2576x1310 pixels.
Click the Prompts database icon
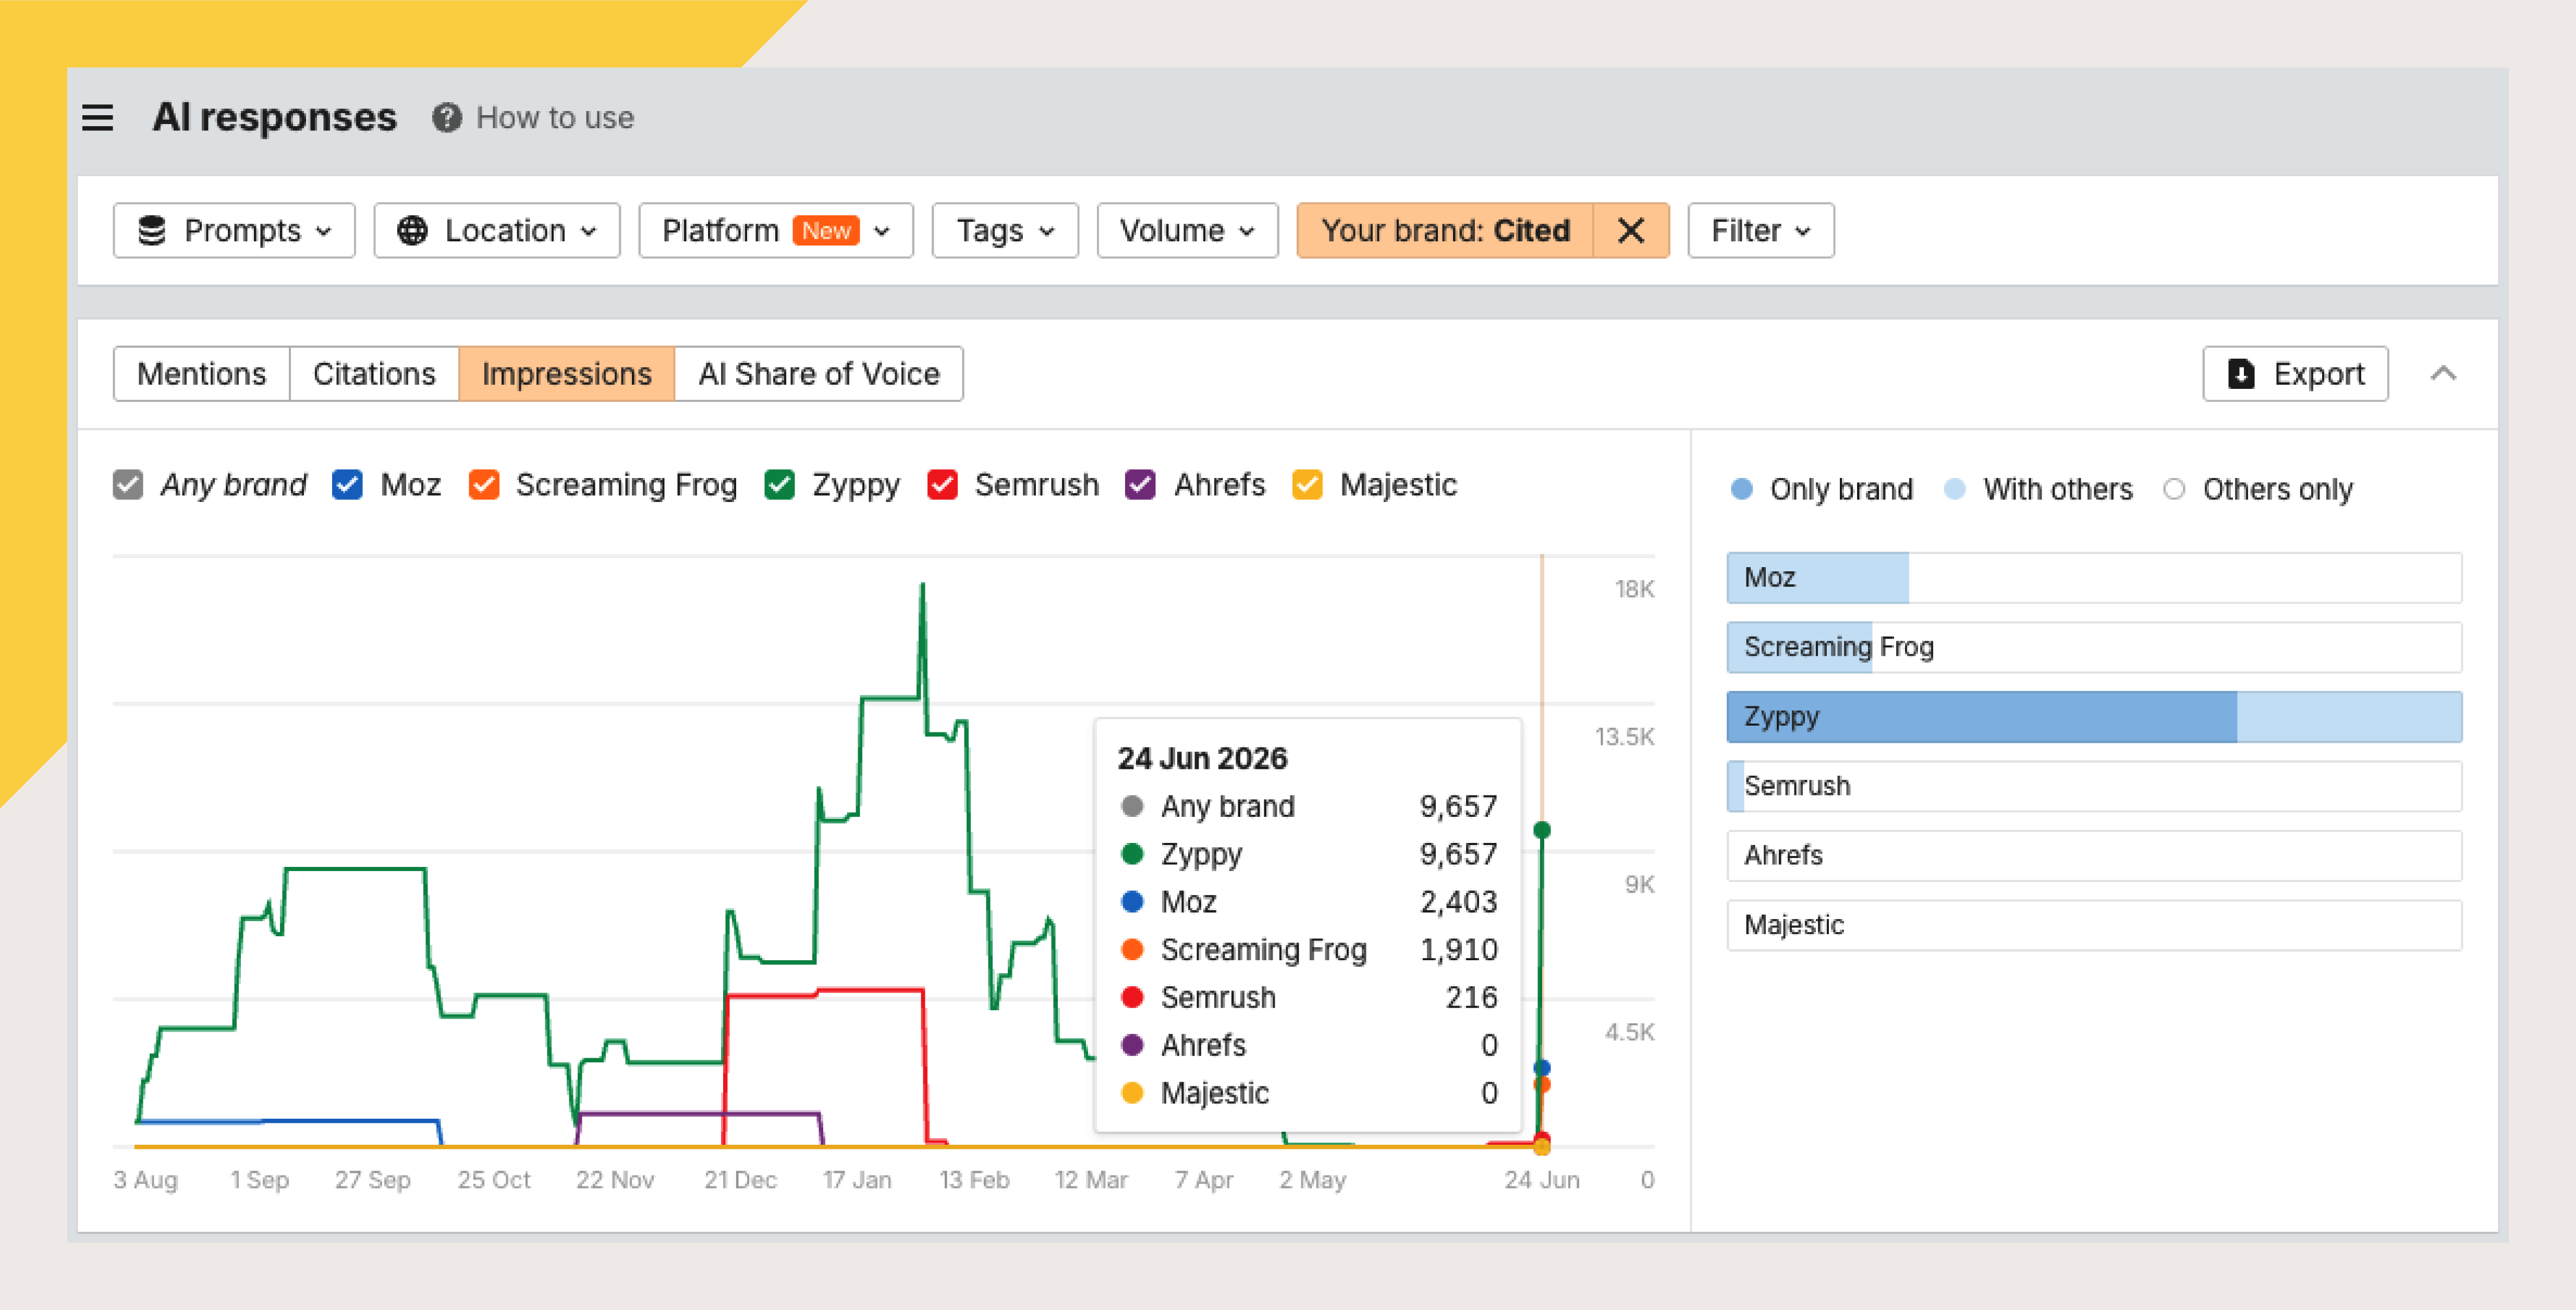click(151, 231)
